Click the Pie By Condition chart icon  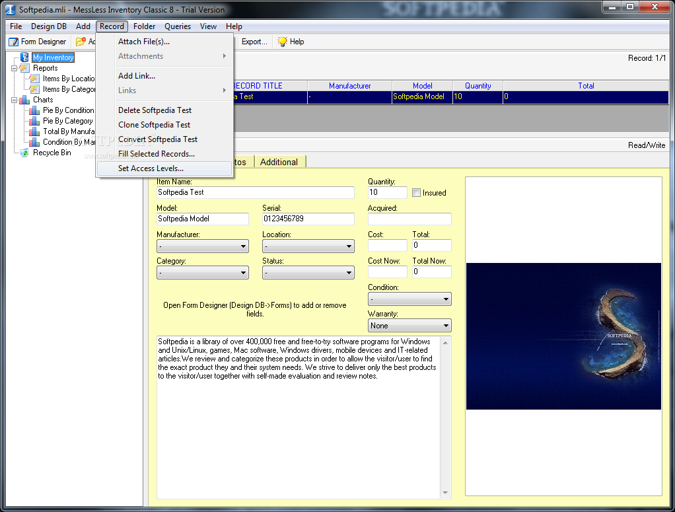(x=34, y=111)
